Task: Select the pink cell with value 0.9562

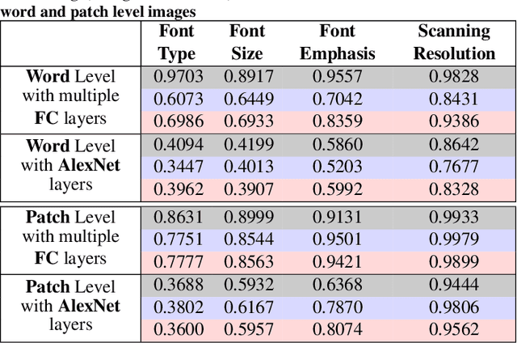Action: 454,329
